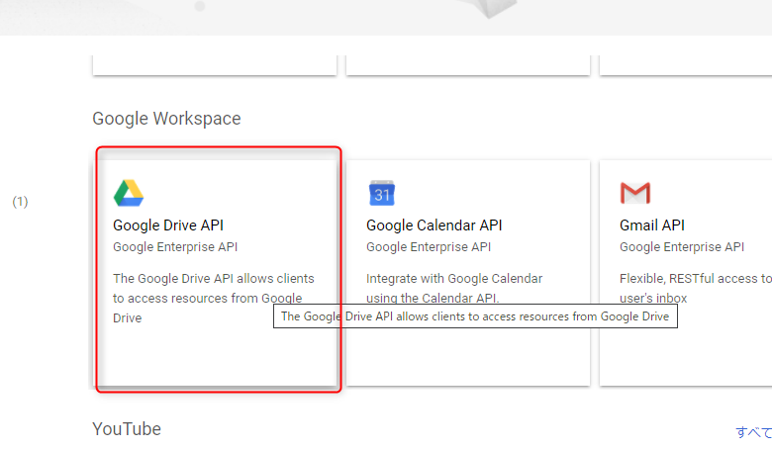Click "Google Enterprise API" under Gmail API
772x449 pixels.
pos(682,247)
